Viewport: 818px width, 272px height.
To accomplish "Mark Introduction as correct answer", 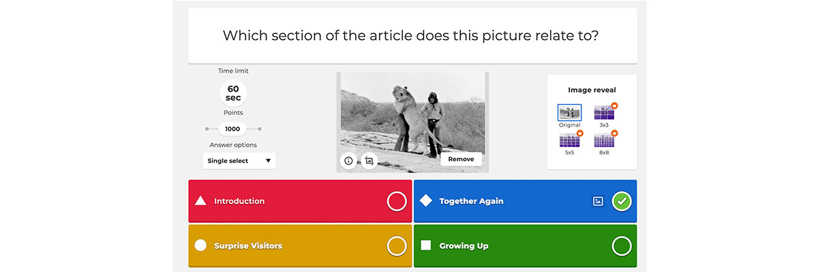I will click(397, 201).
